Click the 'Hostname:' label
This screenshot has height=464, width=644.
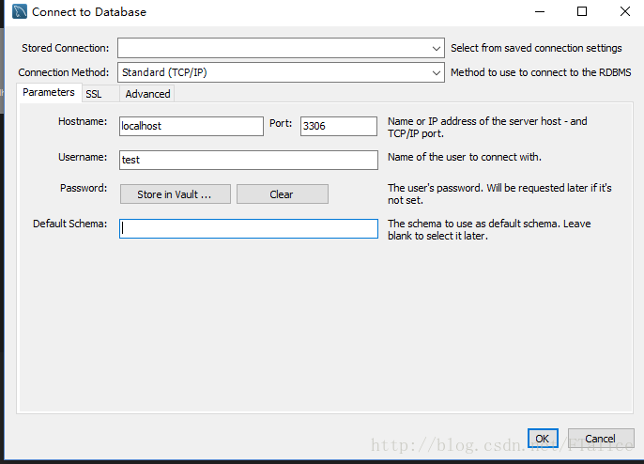[83, 122]
